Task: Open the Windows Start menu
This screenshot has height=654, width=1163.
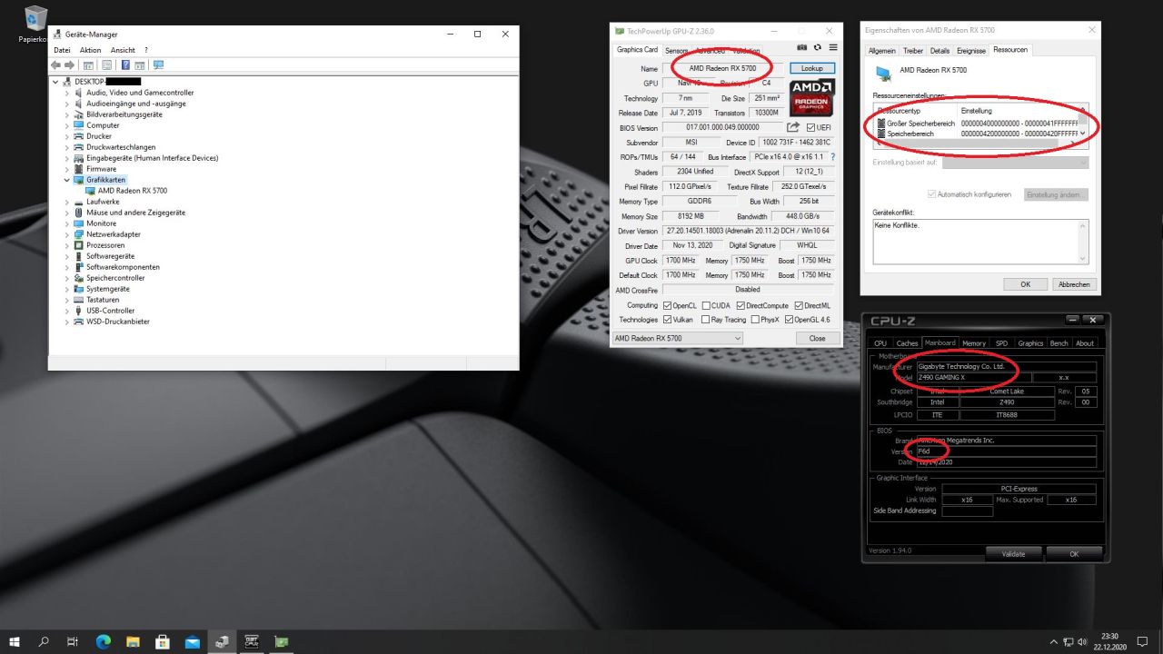Action: [x=15, y=641]
